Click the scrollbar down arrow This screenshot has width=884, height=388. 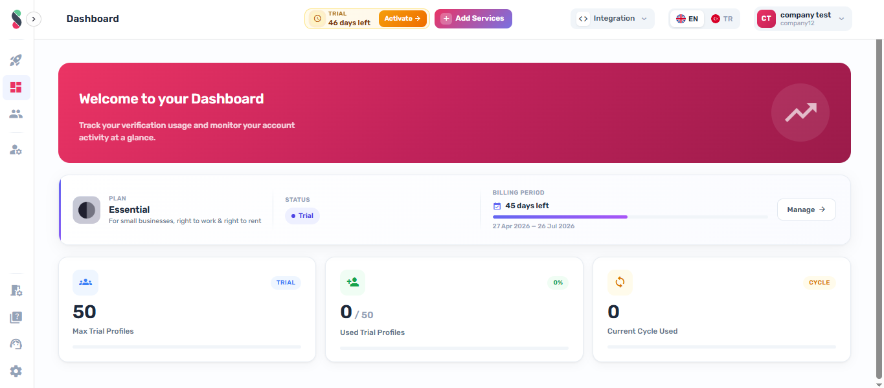tap(879, 384)
